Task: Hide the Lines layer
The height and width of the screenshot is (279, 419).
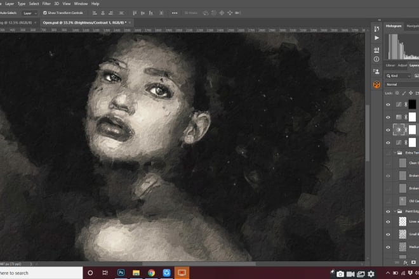Action: (388, 222)
